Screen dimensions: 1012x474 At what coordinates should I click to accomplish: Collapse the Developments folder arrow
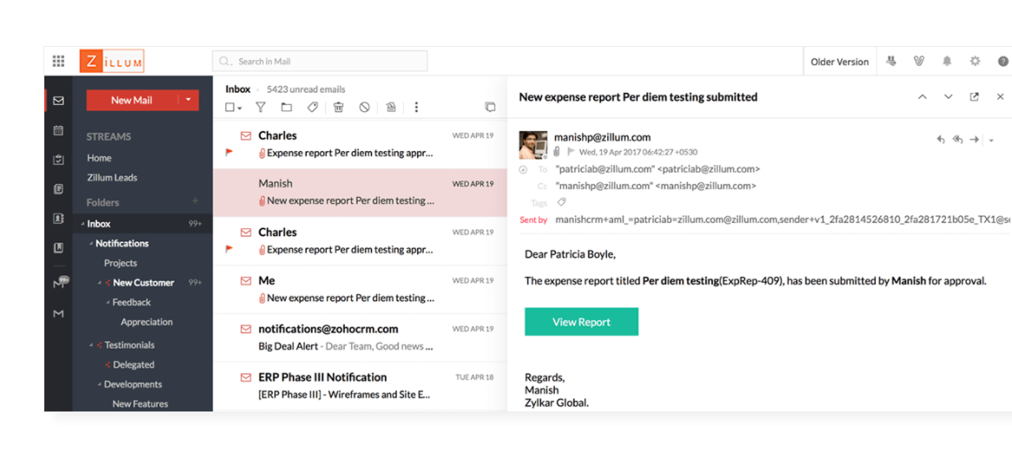[x=99, y=385]
